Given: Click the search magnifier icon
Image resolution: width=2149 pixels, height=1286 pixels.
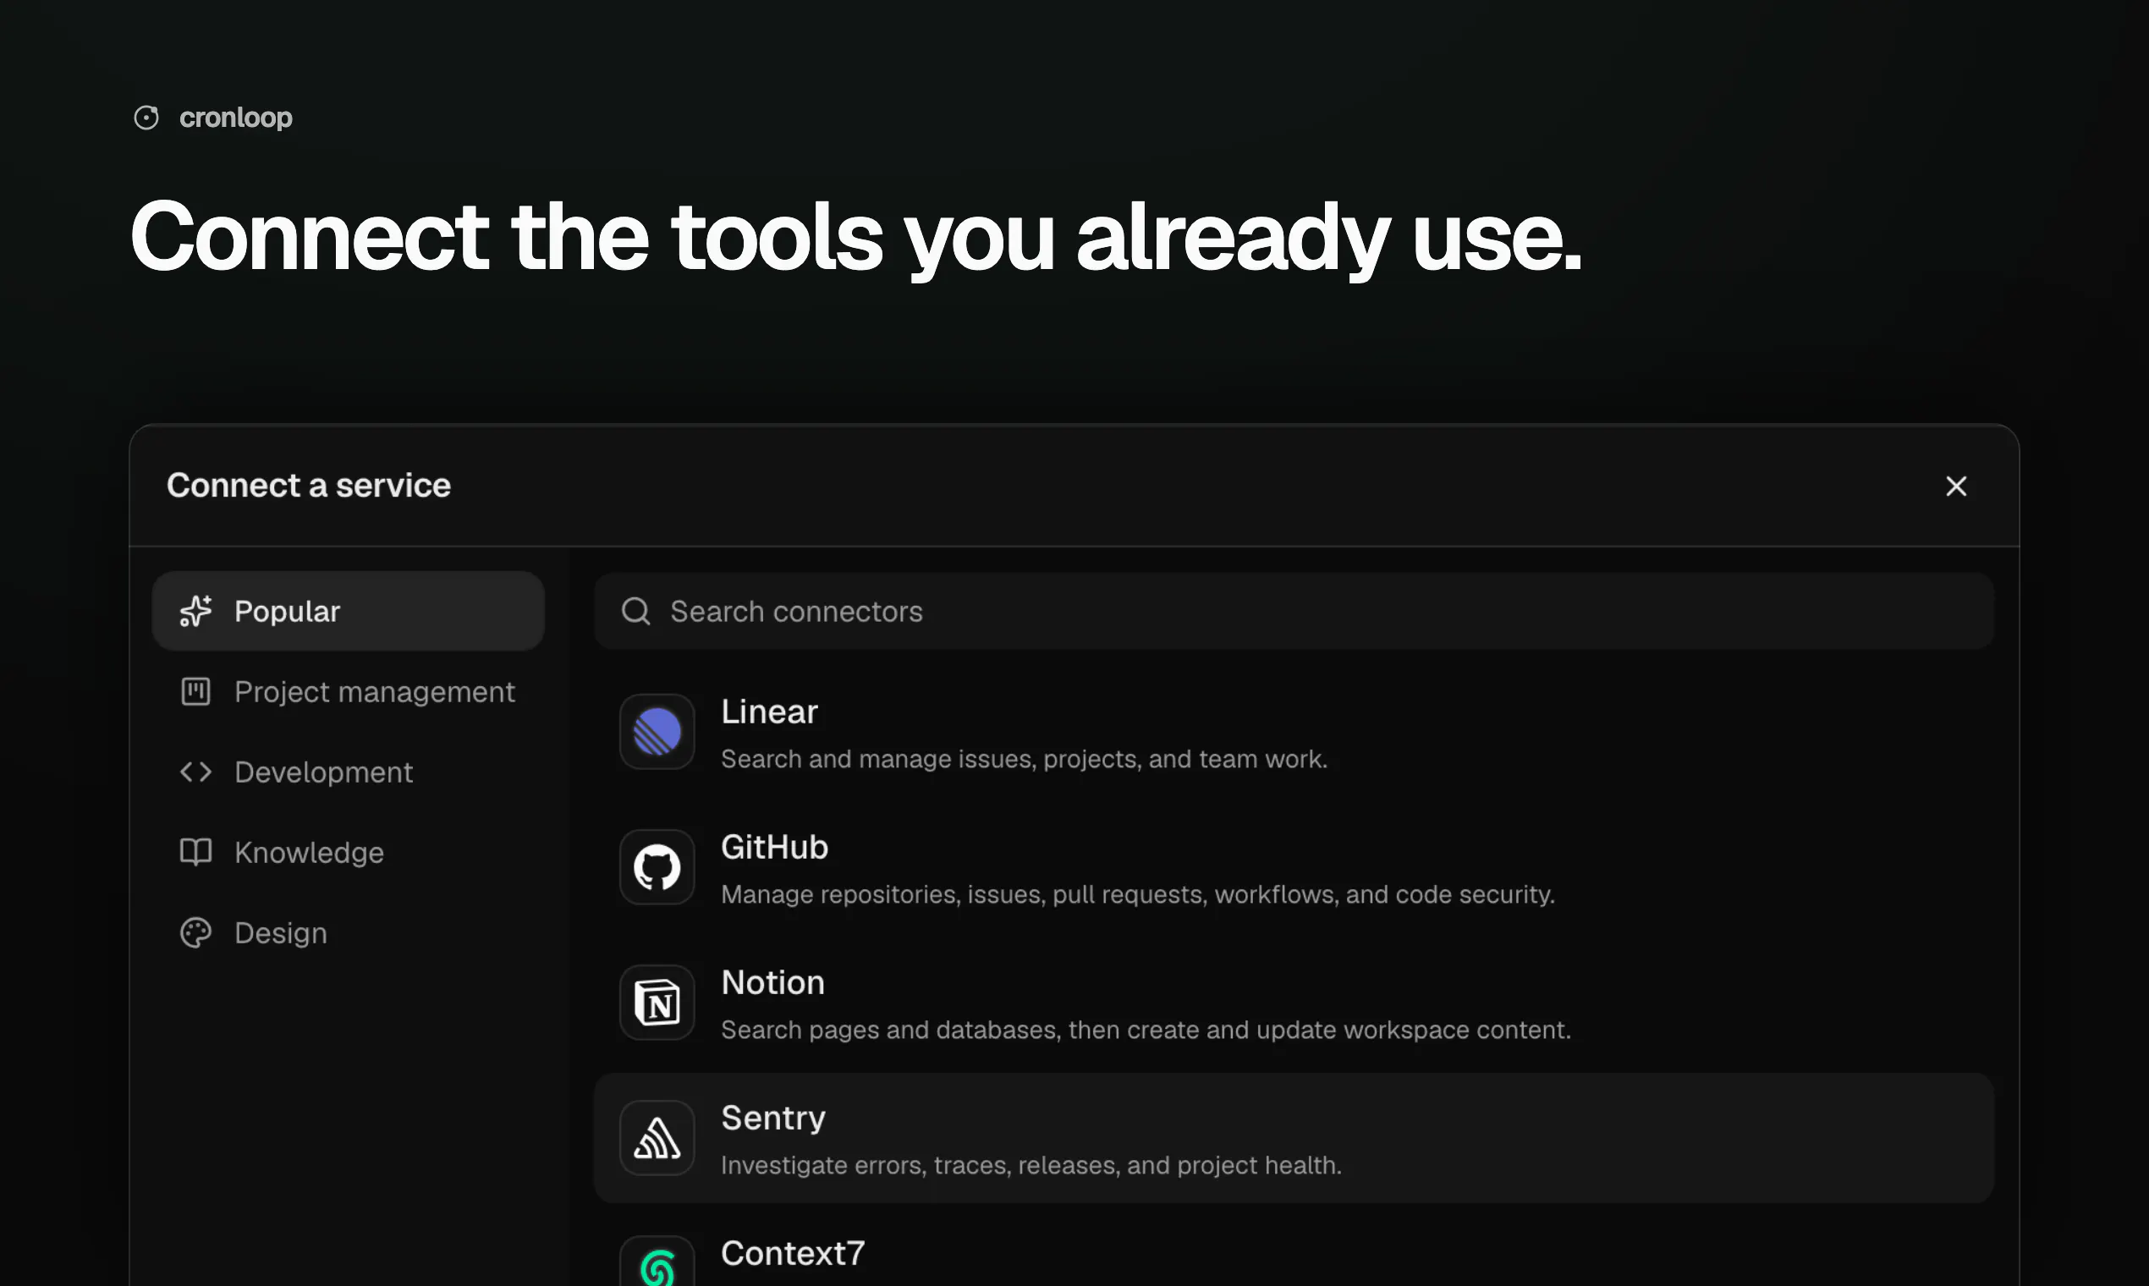Looking at the screenshot, I should (636, 611).
